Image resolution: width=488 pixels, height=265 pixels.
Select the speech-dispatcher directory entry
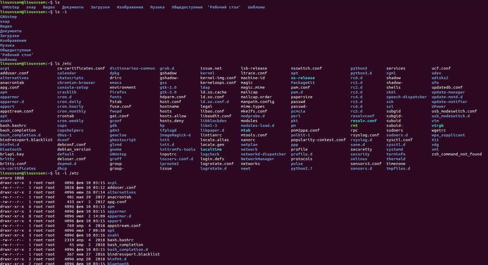[406, 97]
